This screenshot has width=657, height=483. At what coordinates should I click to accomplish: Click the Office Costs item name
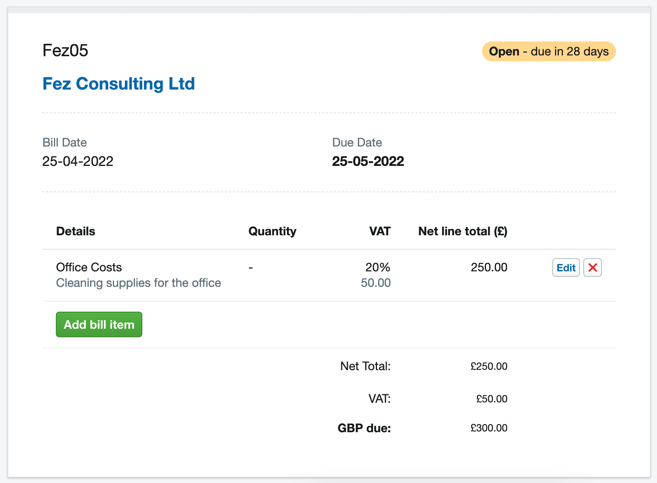point(89,267)
